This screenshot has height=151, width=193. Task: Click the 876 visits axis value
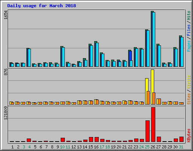point(6,72)
